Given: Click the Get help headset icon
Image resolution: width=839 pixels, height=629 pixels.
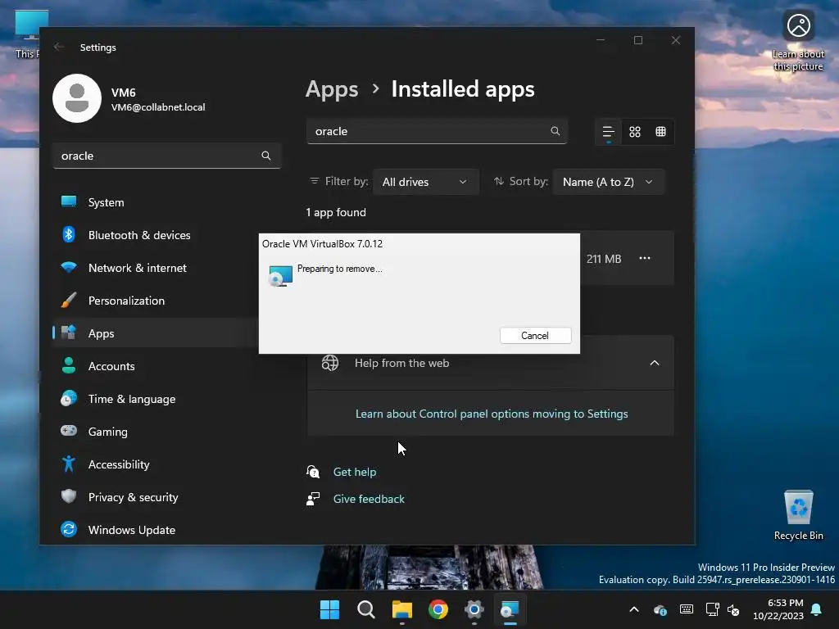Looking at the screenshot, I should 313,472.
